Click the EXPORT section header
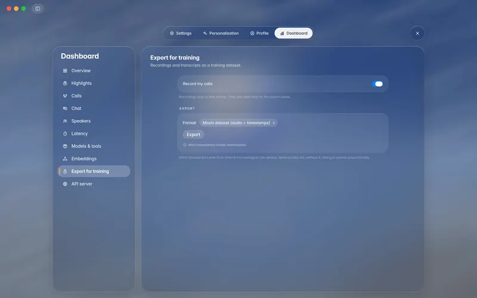 click(187, 108)
